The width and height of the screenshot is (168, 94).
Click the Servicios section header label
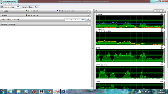[4, 15]
